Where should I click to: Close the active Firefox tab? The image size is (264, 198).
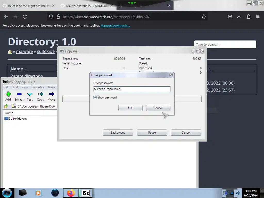click(x=169, y=6)
